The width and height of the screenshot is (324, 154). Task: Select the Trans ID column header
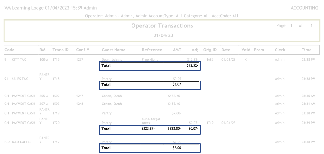[x=60, y=50]
